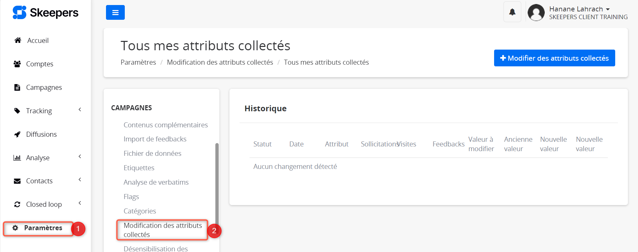Click the Skeepers logo
638x252 pixels.
(x=46, y=13)
